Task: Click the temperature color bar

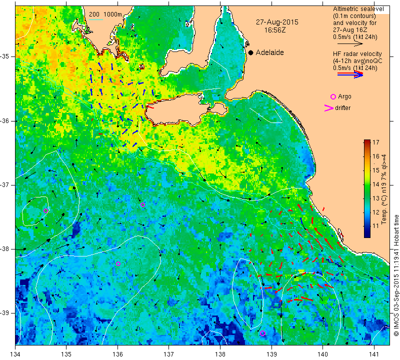Action: (367, 189)
